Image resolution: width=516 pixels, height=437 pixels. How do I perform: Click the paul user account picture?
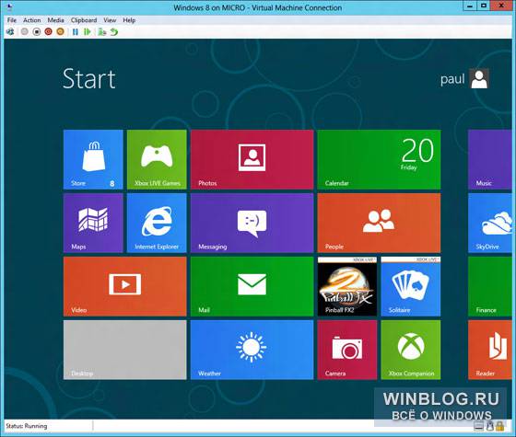(x=479, y=78)
